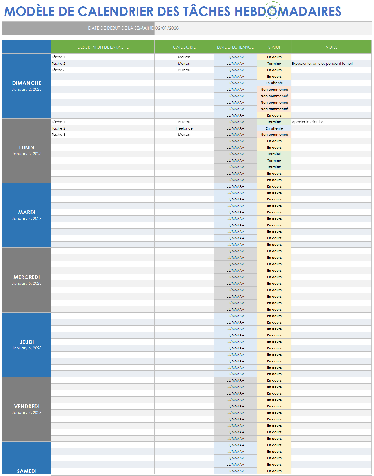Select Tâche 3 under LUNDI
374x476 pixels.
point(103,134)
